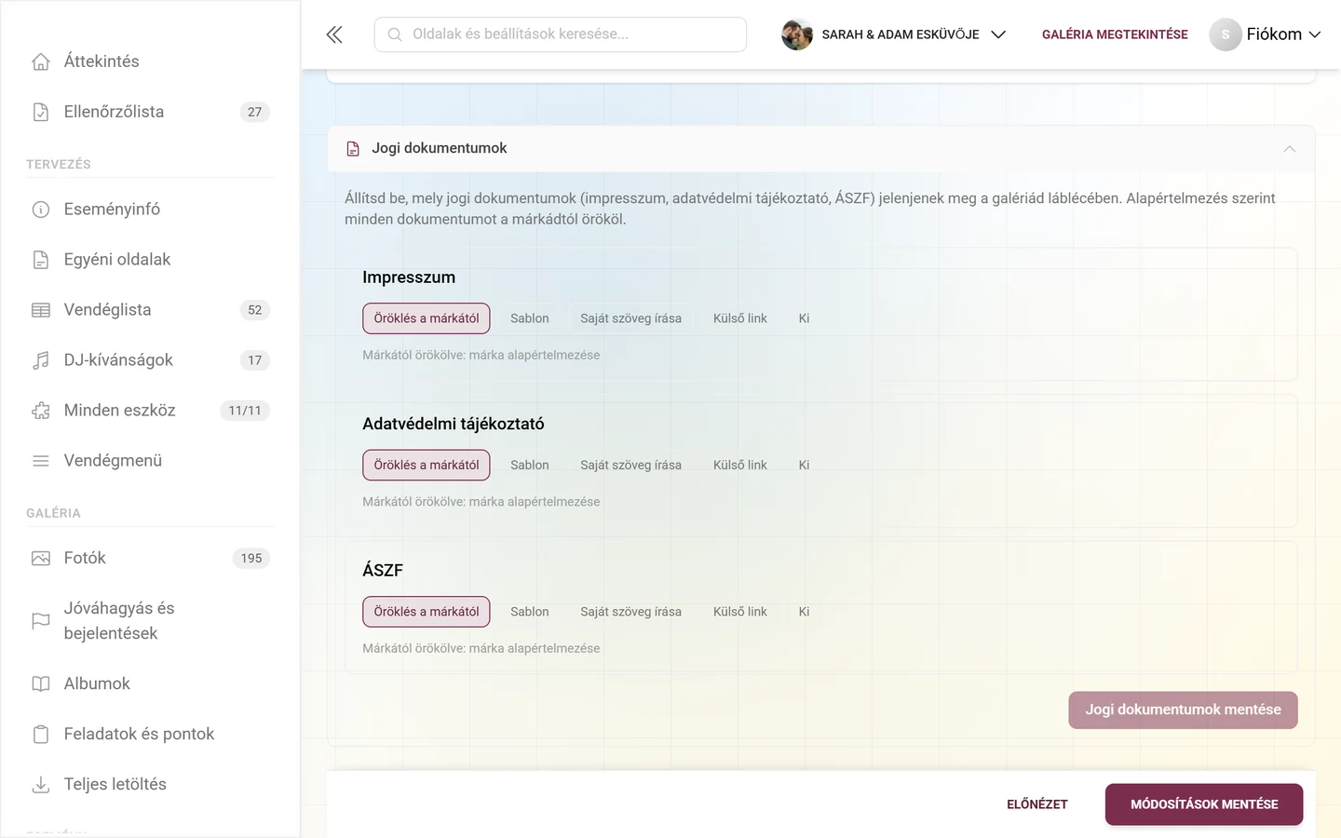
Task: Click the Jóváhagyás és bejelentések flag icon
Action: tap(41, 621)
